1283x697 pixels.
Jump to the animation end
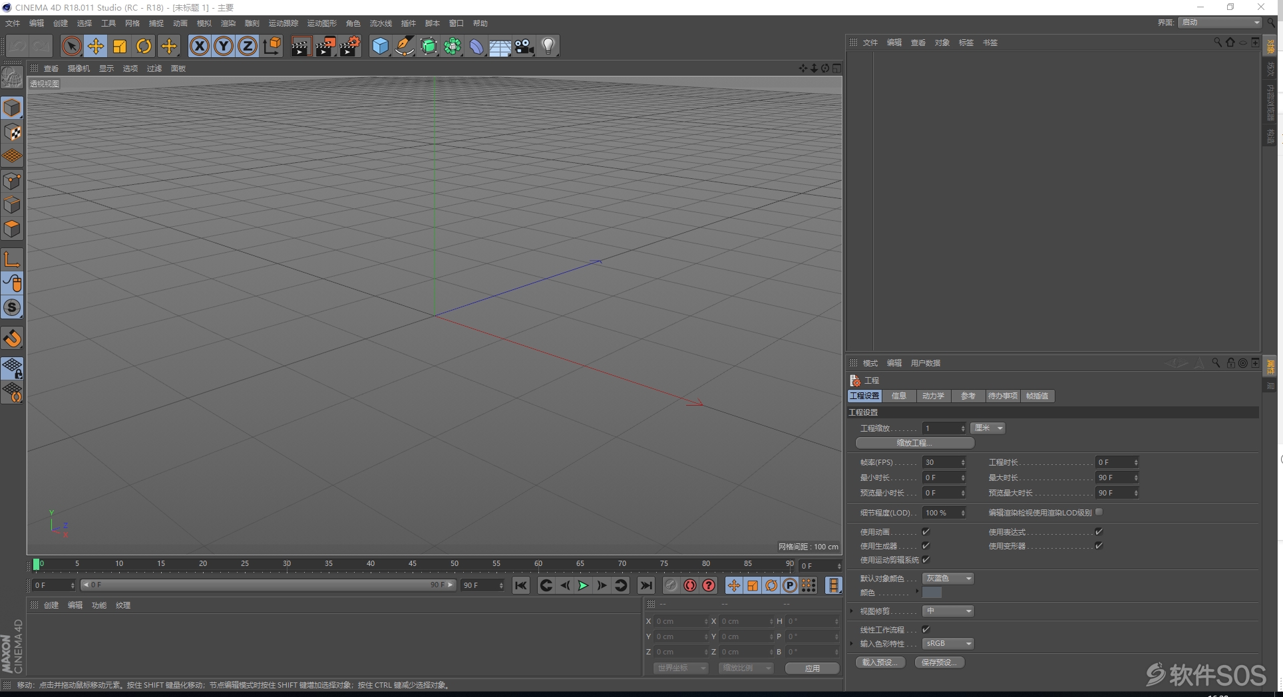point(645,585)
